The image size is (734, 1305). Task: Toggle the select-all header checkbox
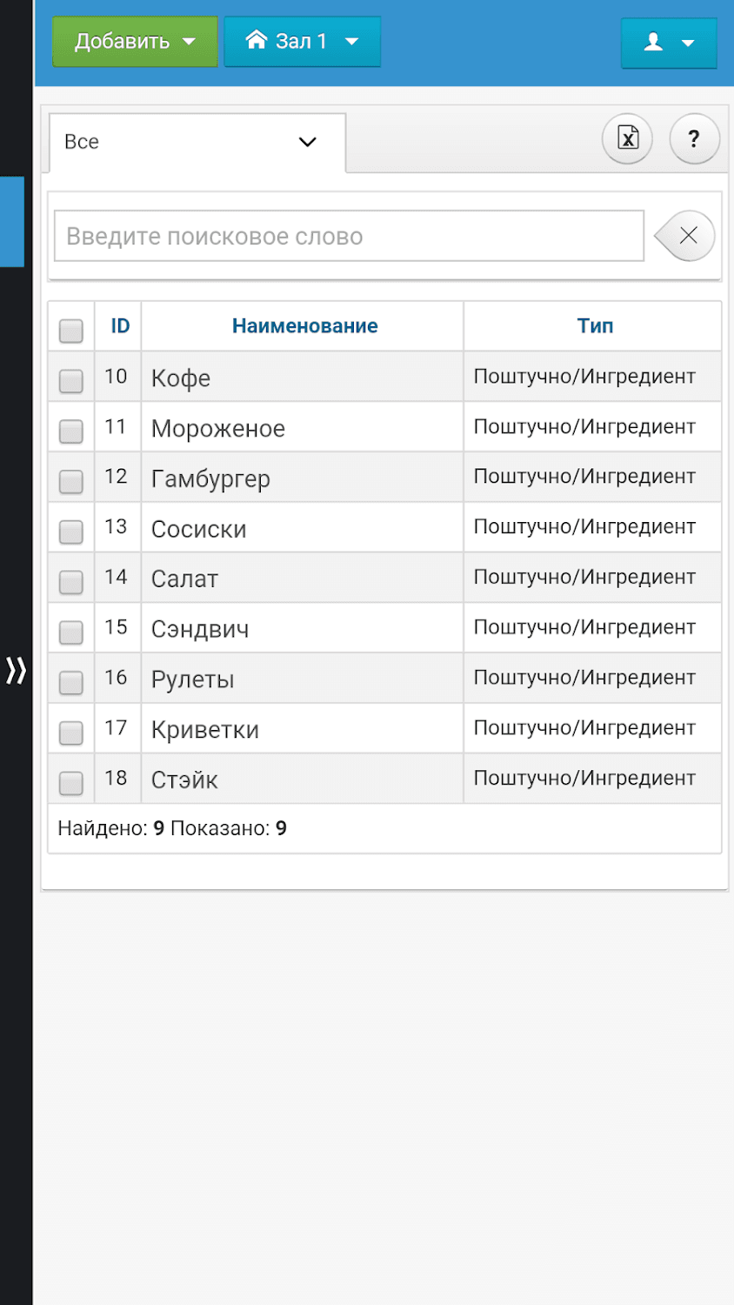(x=71, y=331)
